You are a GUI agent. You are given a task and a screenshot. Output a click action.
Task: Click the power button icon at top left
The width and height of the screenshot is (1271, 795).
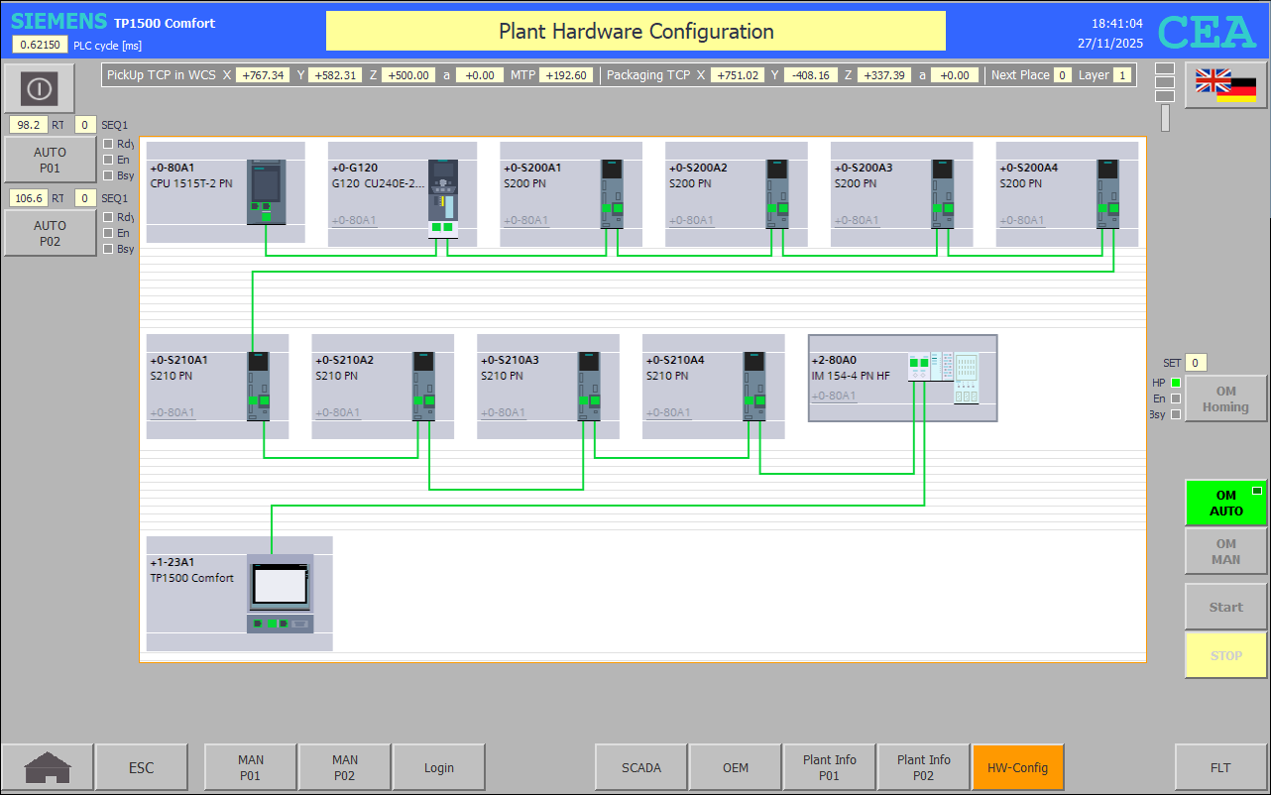39,89
